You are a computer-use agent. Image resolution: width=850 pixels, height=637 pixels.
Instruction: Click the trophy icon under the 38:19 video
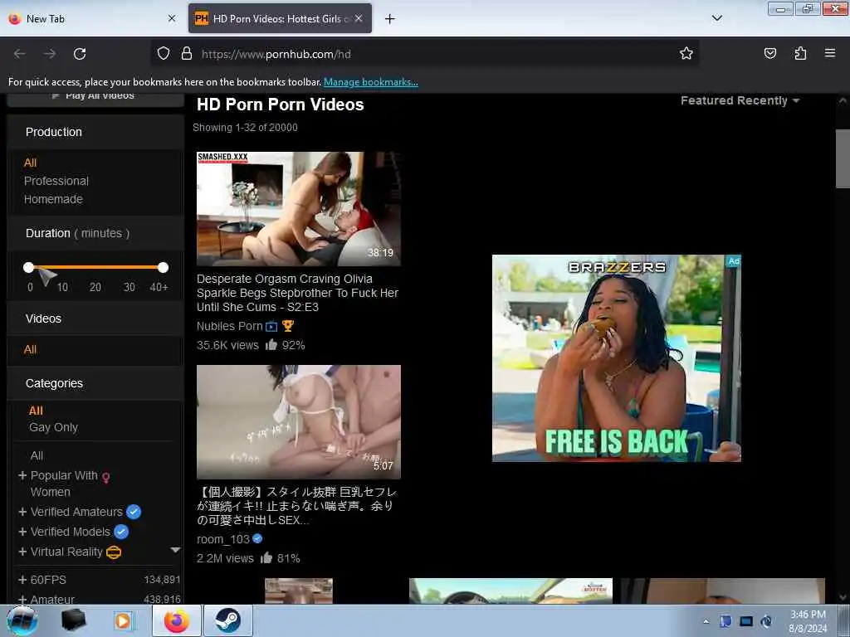288,326
